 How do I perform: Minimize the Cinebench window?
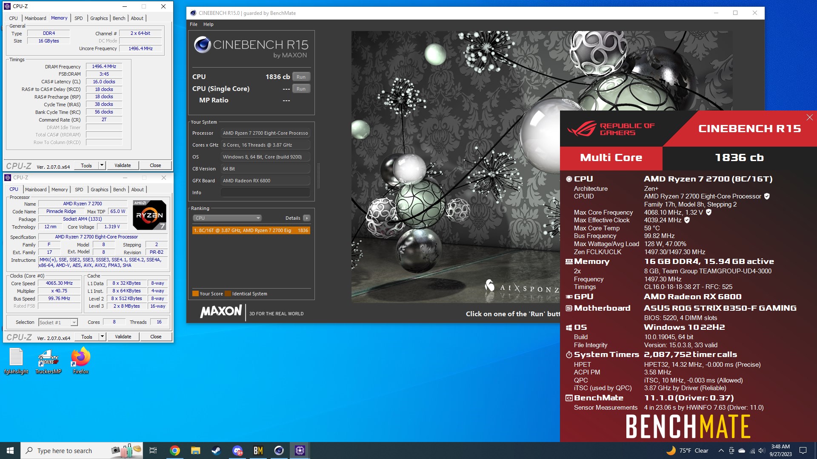716,13
